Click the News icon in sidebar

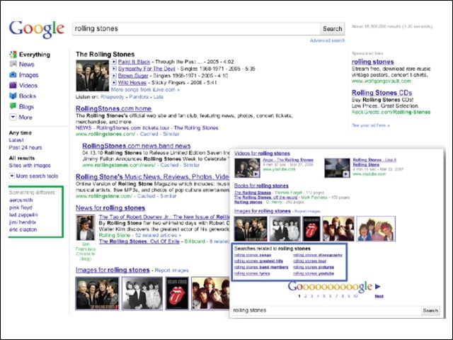click(x=13, y=64)
